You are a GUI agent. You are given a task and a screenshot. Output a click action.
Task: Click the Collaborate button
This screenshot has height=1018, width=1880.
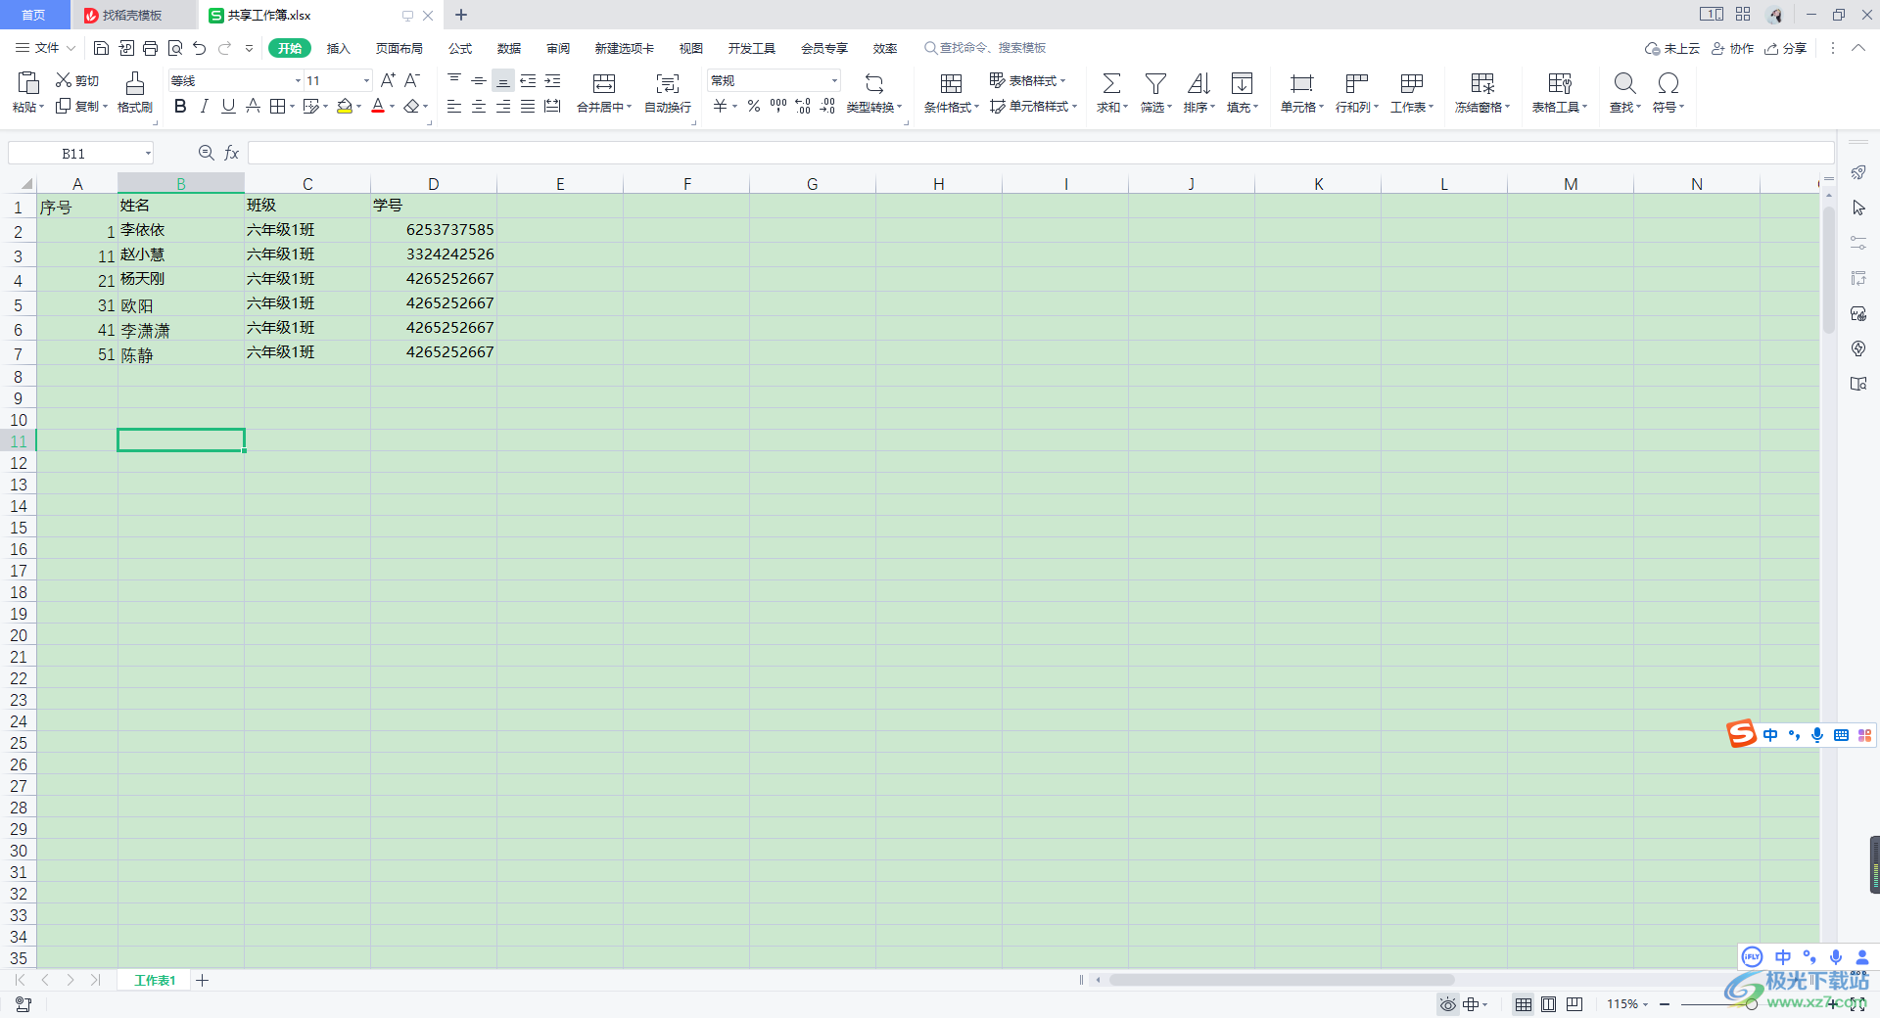(1732, 48)
